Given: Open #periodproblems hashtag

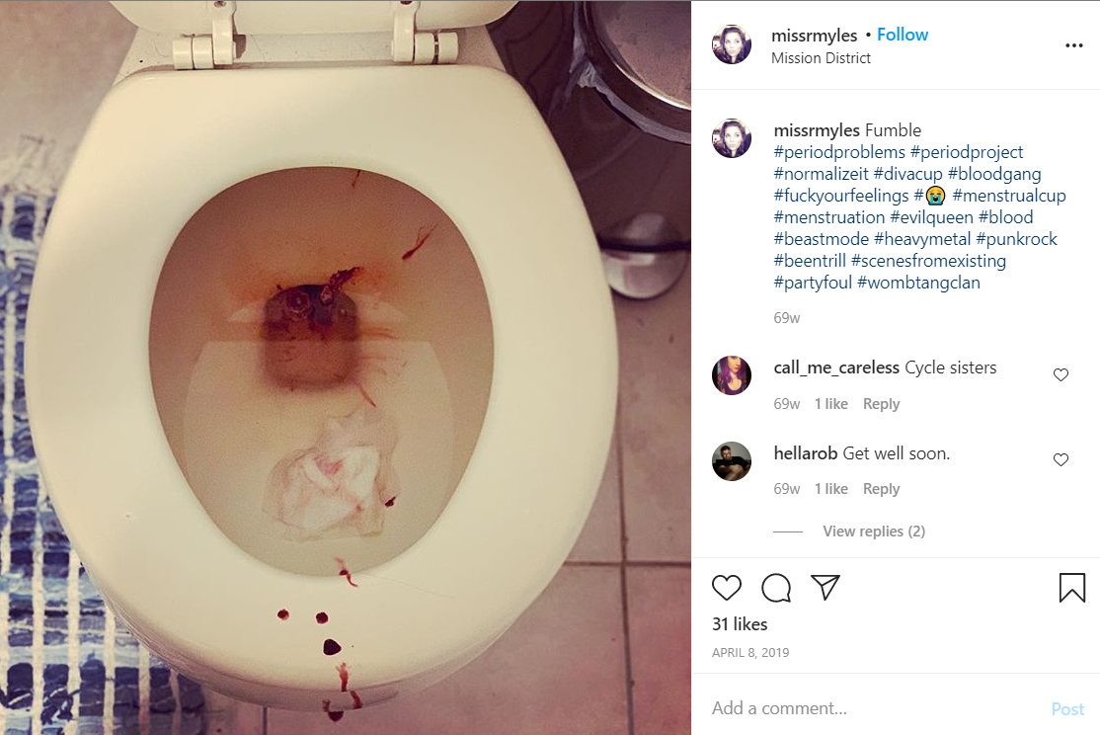Looking at the screenshot, I should pyautogui.click(x=839, y=152).
